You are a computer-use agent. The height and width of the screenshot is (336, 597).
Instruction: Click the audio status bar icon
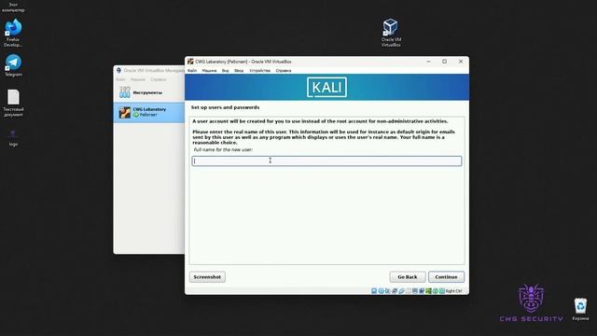click(x=387, y=290)
